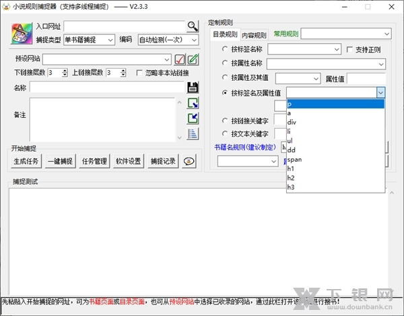Click the 名称 text input field
Screen dimensions: 404x316
pyautogui.click(x=107, y=87)
